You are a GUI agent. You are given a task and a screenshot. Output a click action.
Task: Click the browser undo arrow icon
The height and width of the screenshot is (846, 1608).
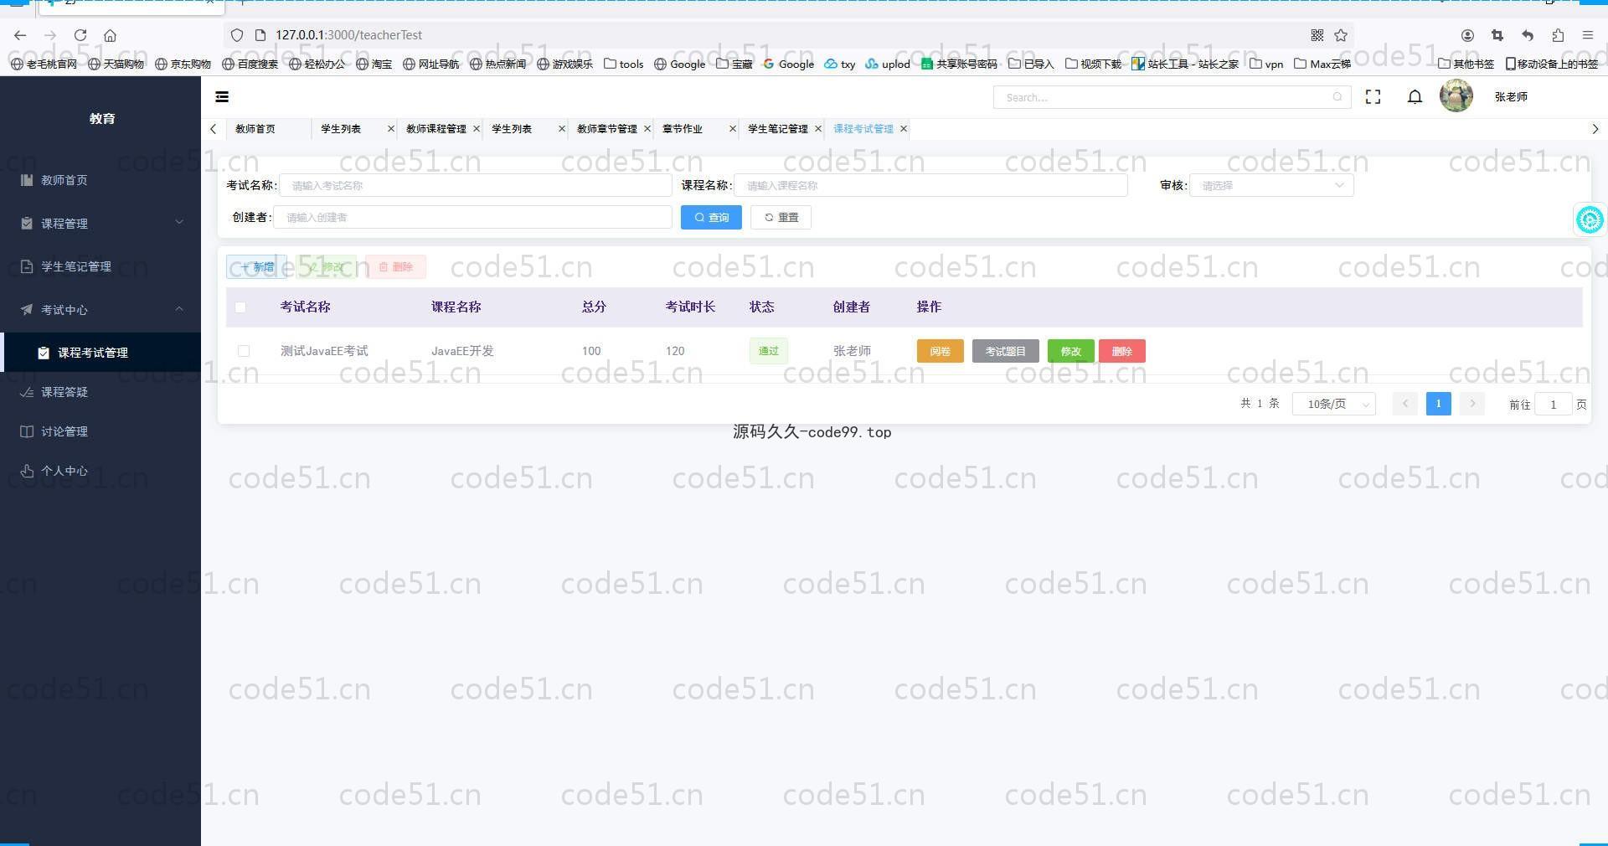1528,35
